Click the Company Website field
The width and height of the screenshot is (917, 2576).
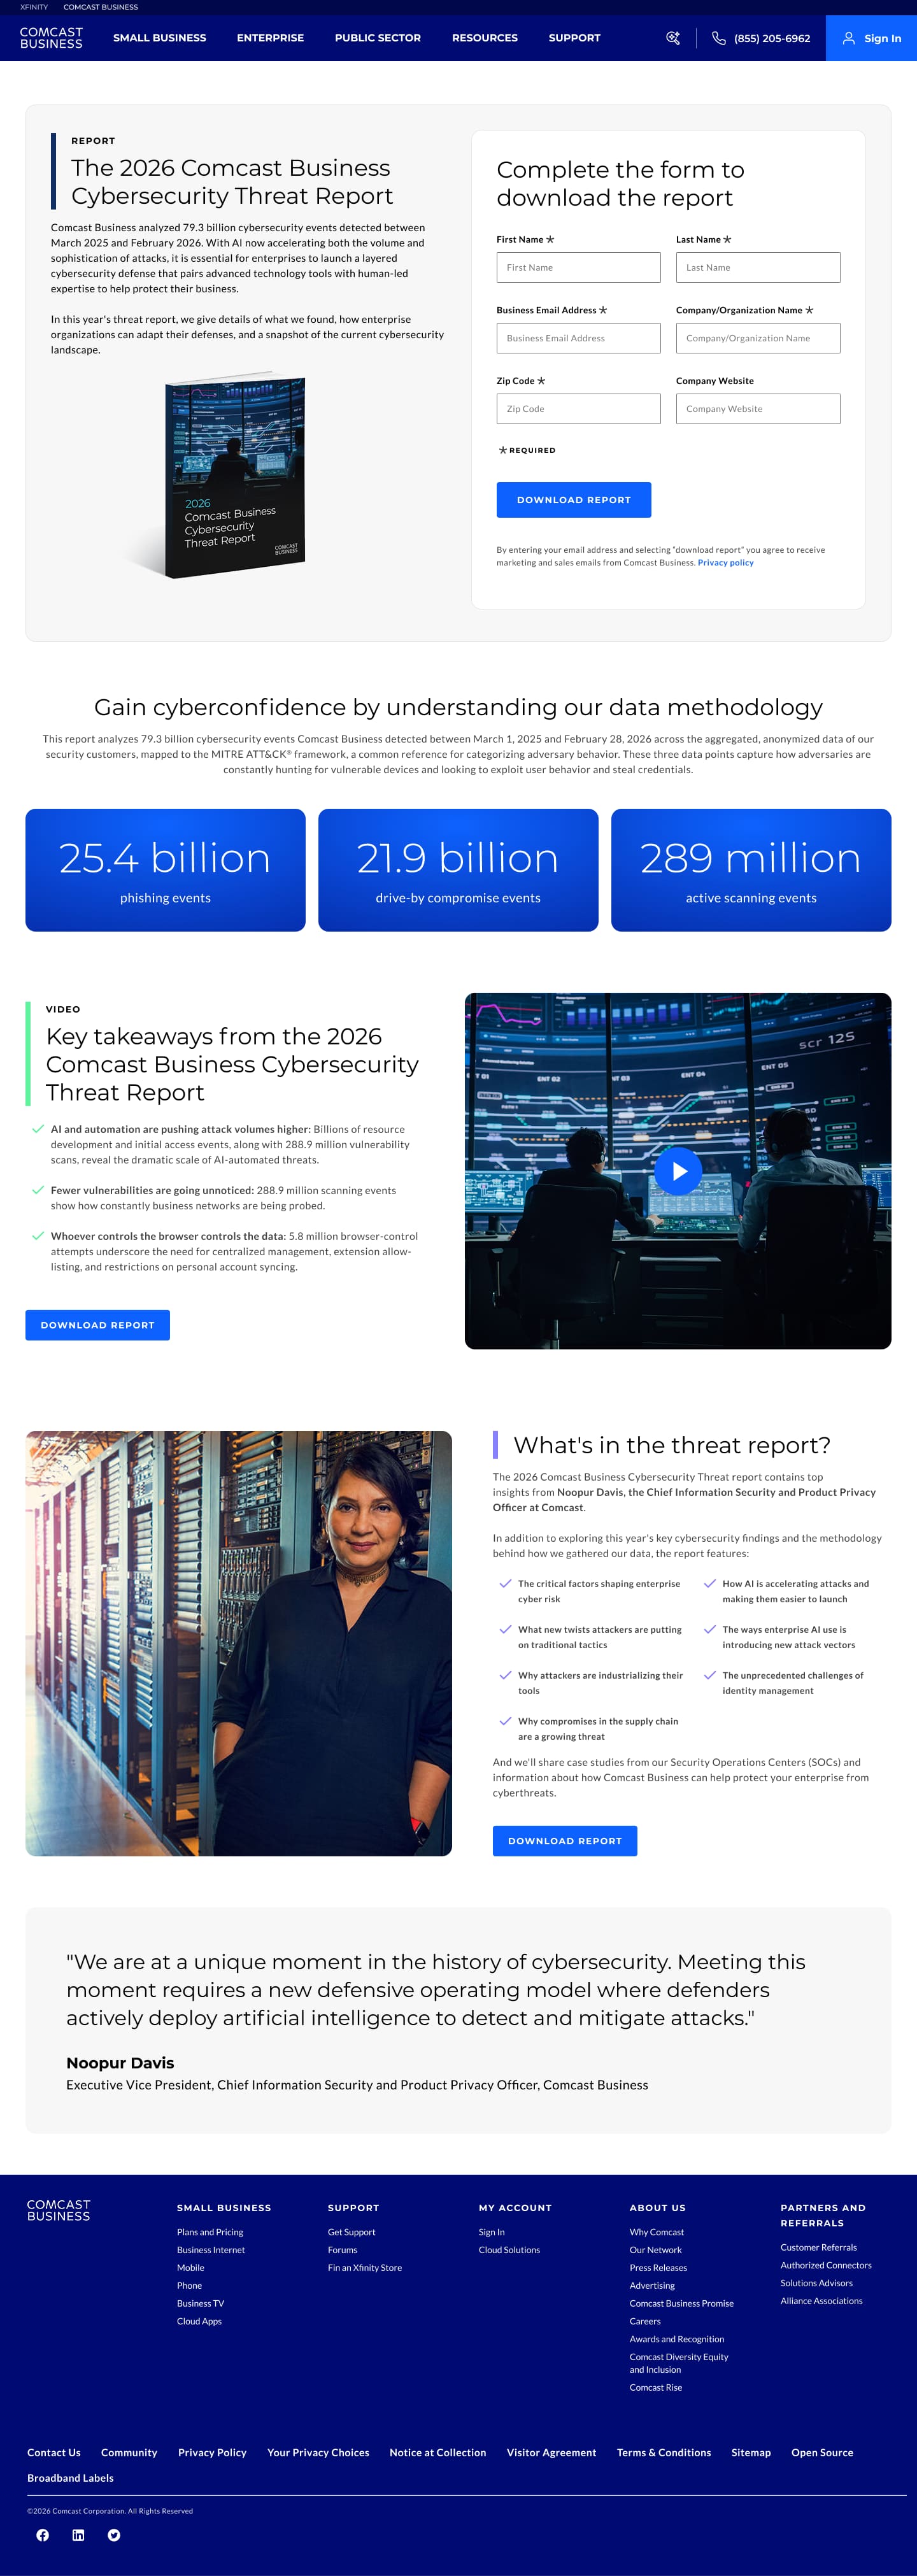pyautogui.click(x=758, y=409)
